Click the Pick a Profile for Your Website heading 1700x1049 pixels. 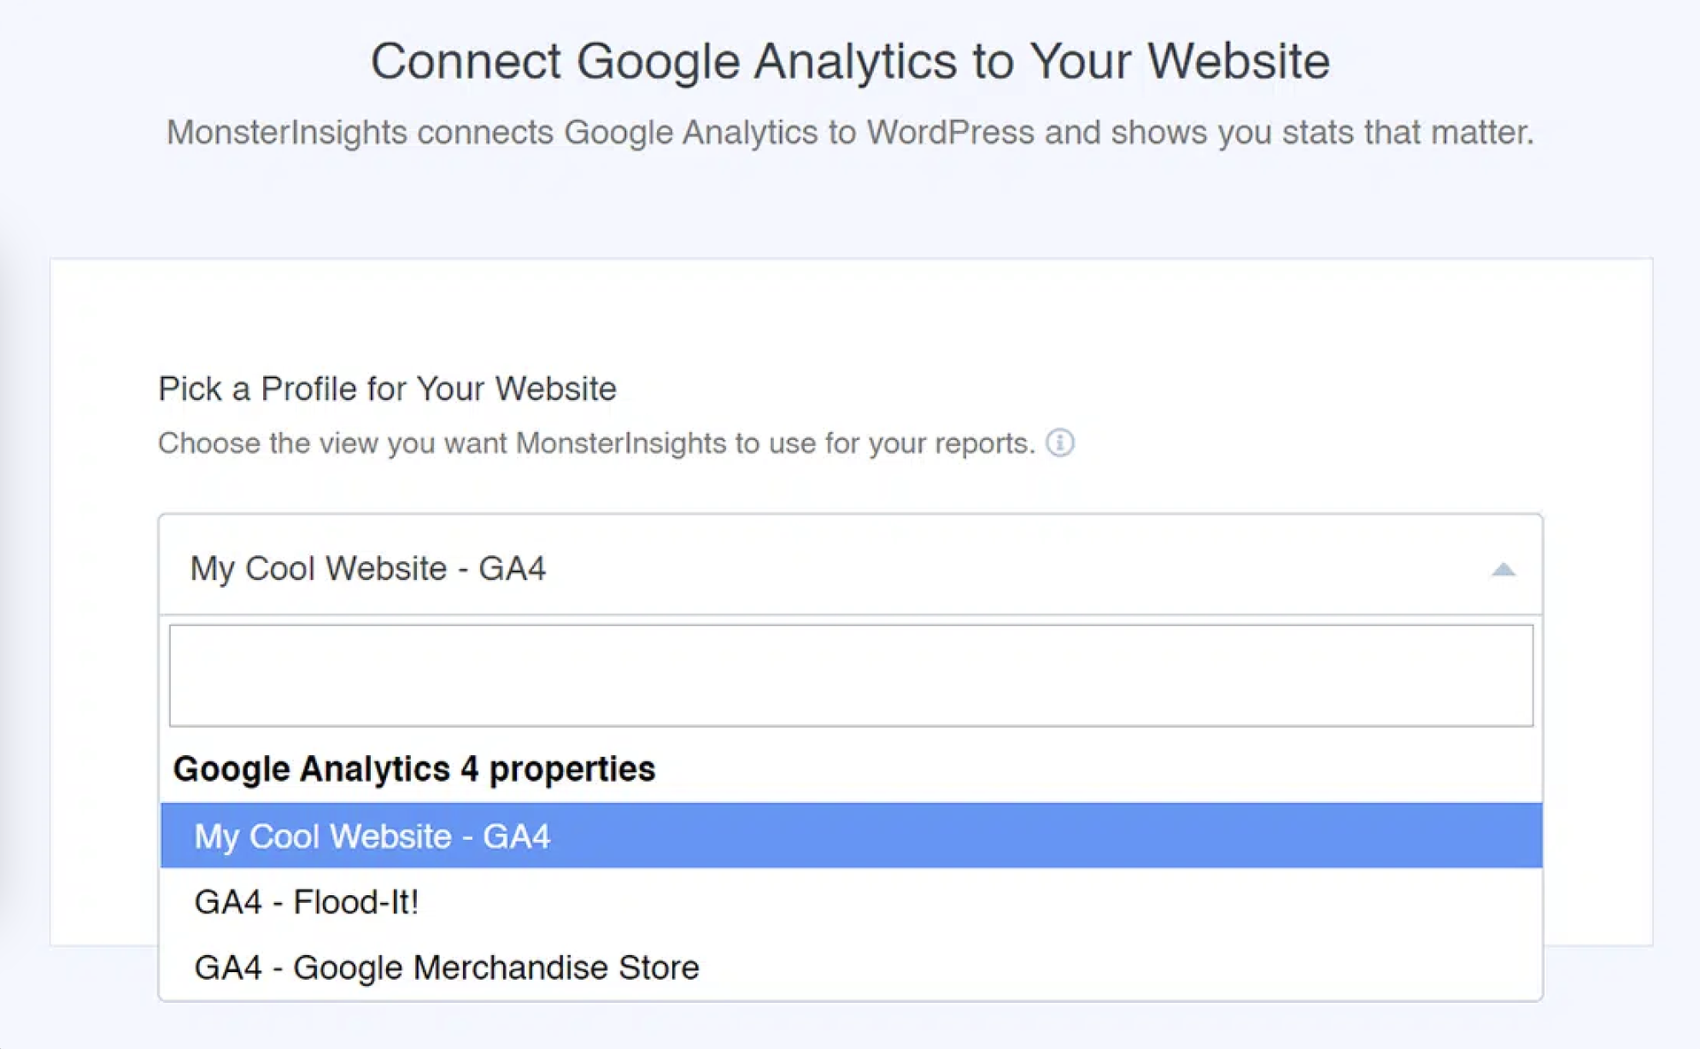point(388,388)
